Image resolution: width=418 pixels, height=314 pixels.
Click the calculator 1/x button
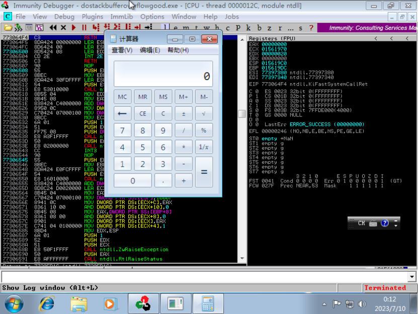point(204,147)
